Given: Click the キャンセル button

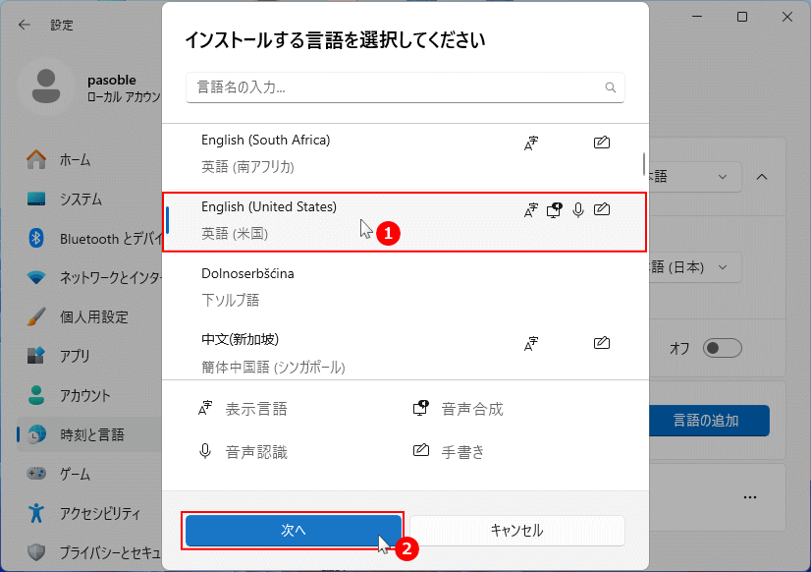Looking at the screenshot, I should (518, 530).
